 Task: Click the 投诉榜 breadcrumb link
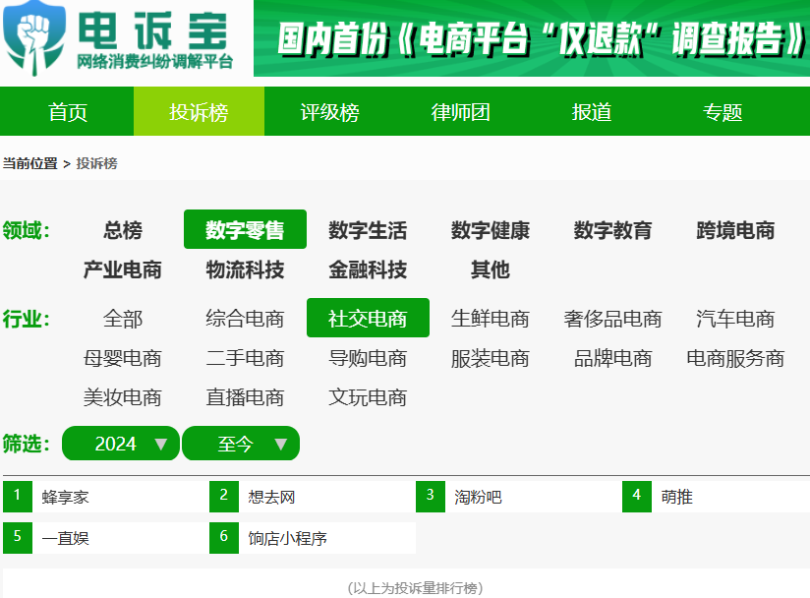point(96,163)
